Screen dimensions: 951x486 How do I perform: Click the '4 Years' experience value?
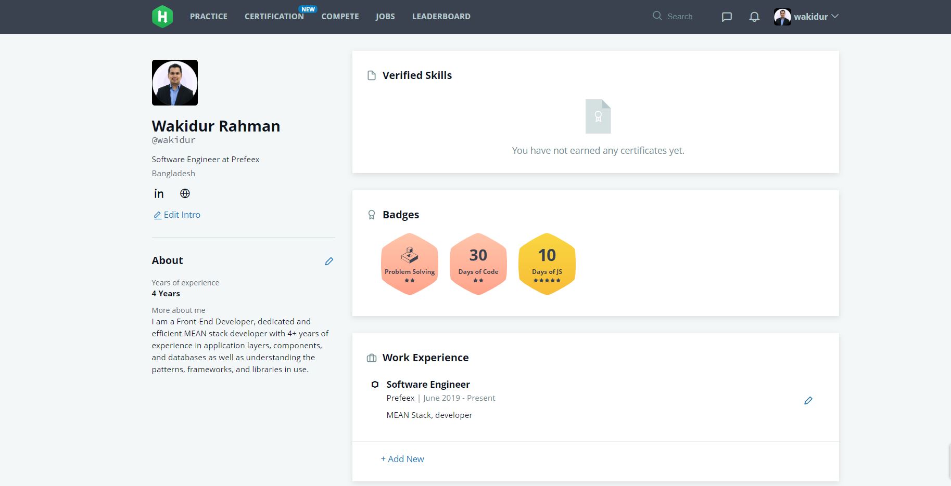166,294
